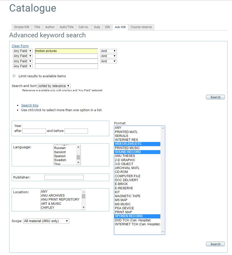
Task: Click the Format list scrollbar down arrow
Action: [x=163, y=232]
